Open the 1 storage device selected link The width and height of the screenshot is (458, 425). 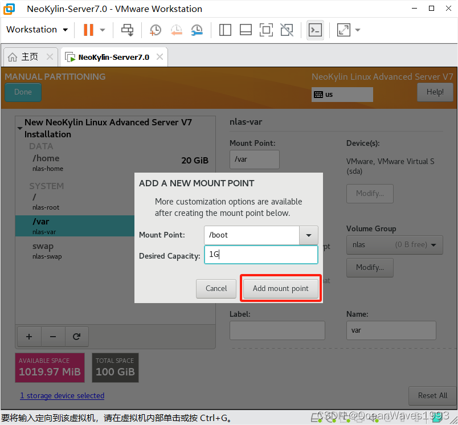point(62,395)
